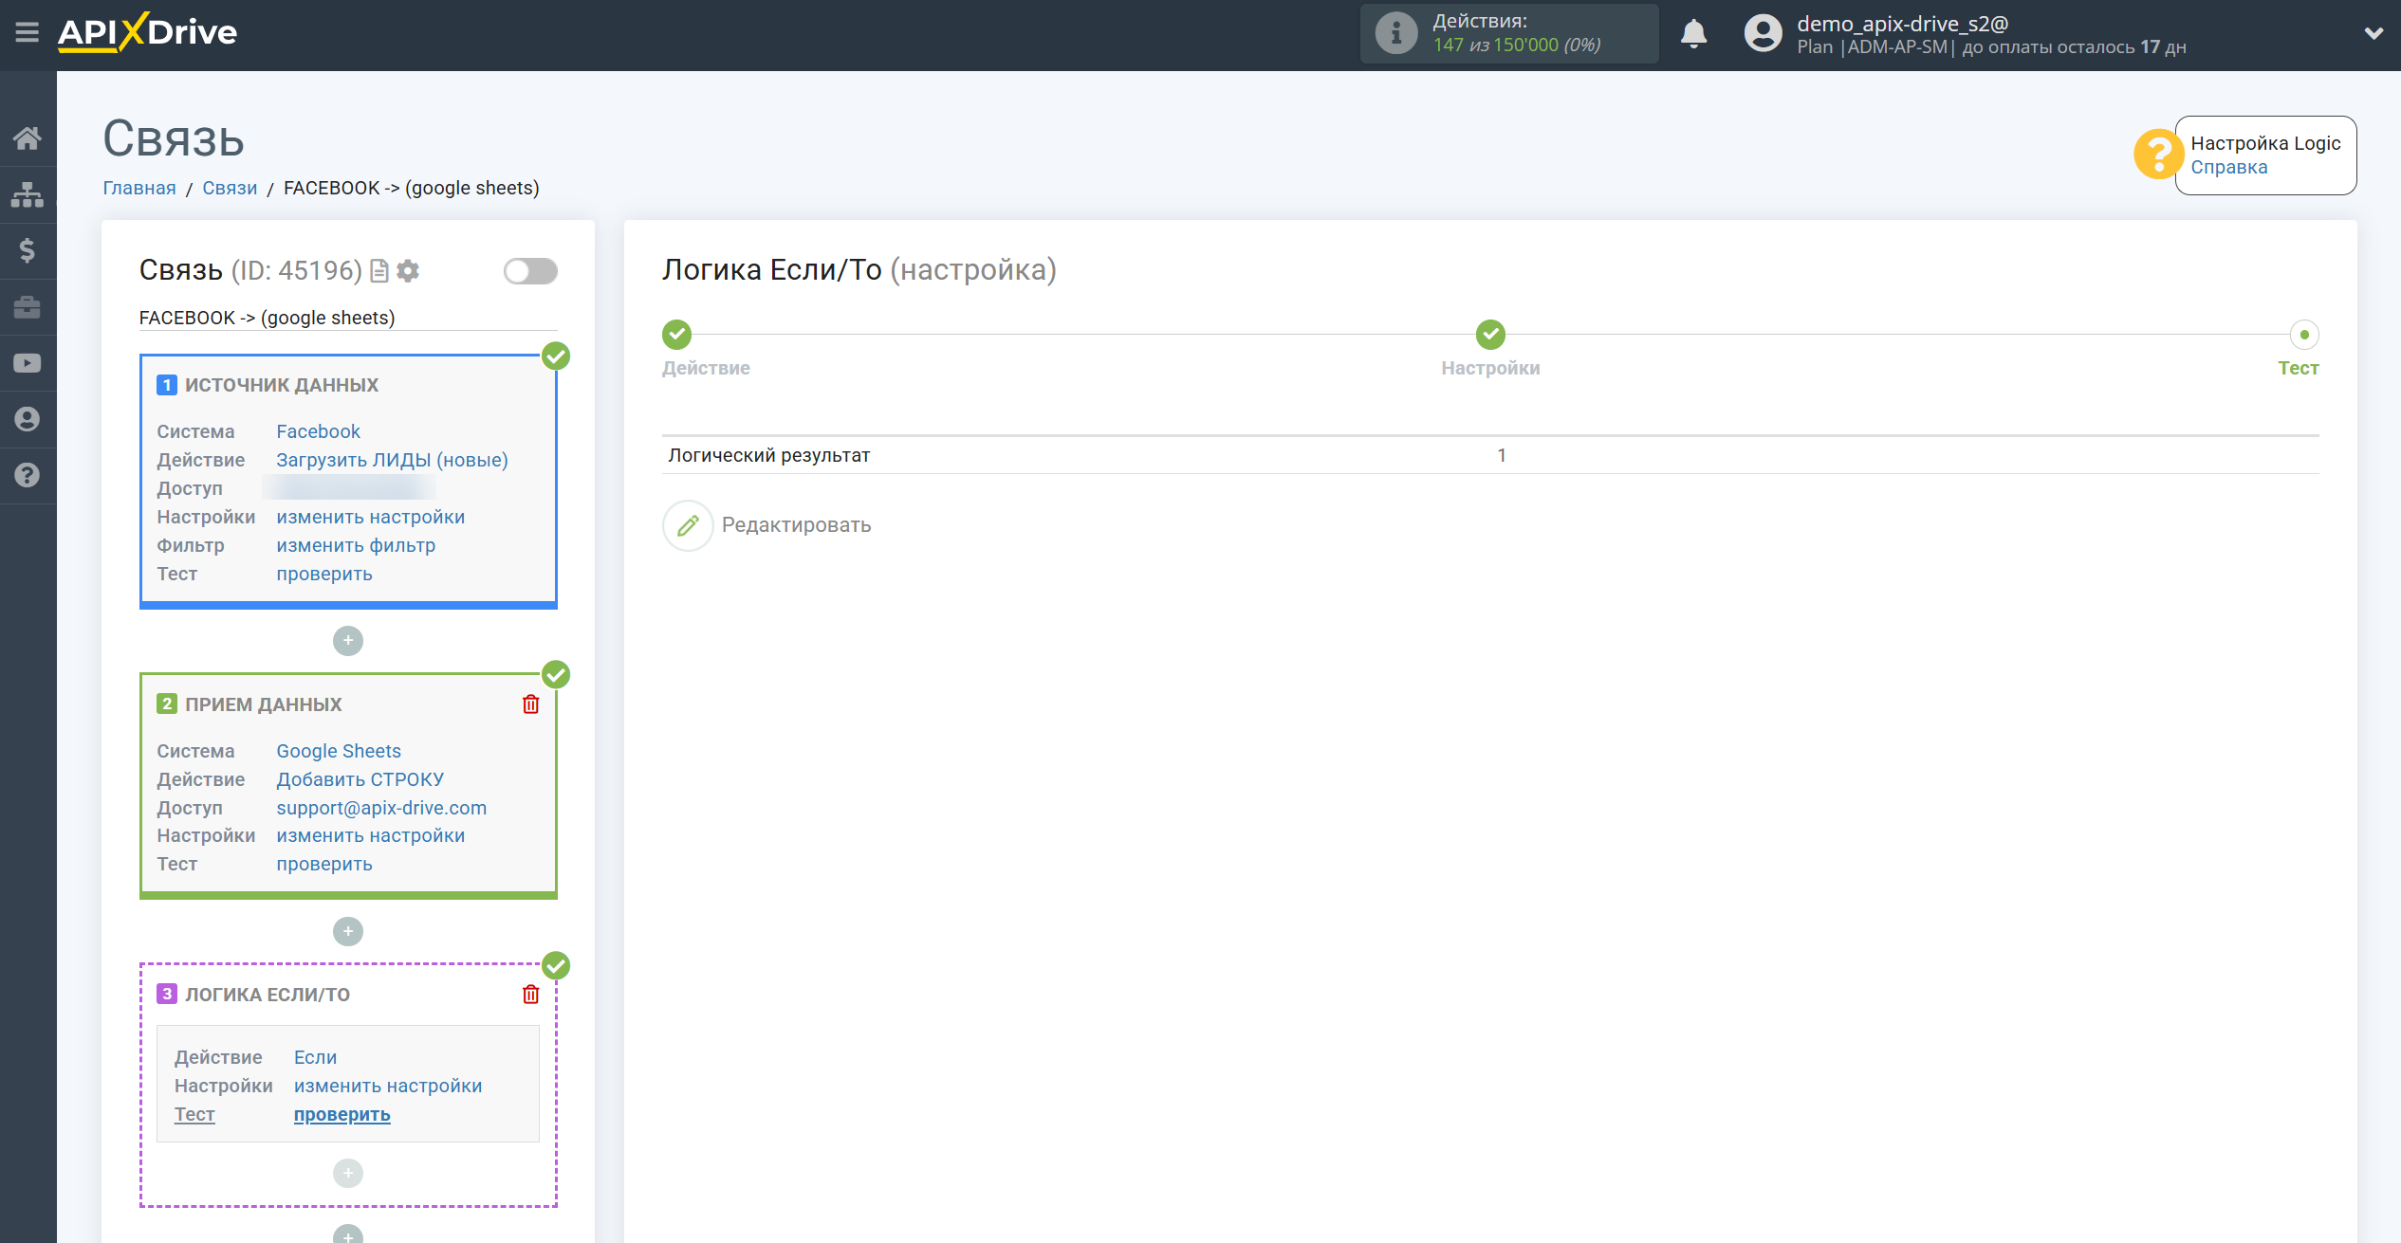Open the briefcase sidebar icon
The width and height of the screenshot is (2401, 1243).
(x=27, y=306)
